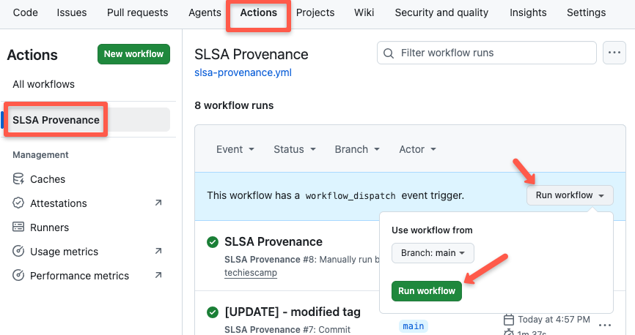
Task: Switch to the Actions tab
Action: tap(258, 12)
